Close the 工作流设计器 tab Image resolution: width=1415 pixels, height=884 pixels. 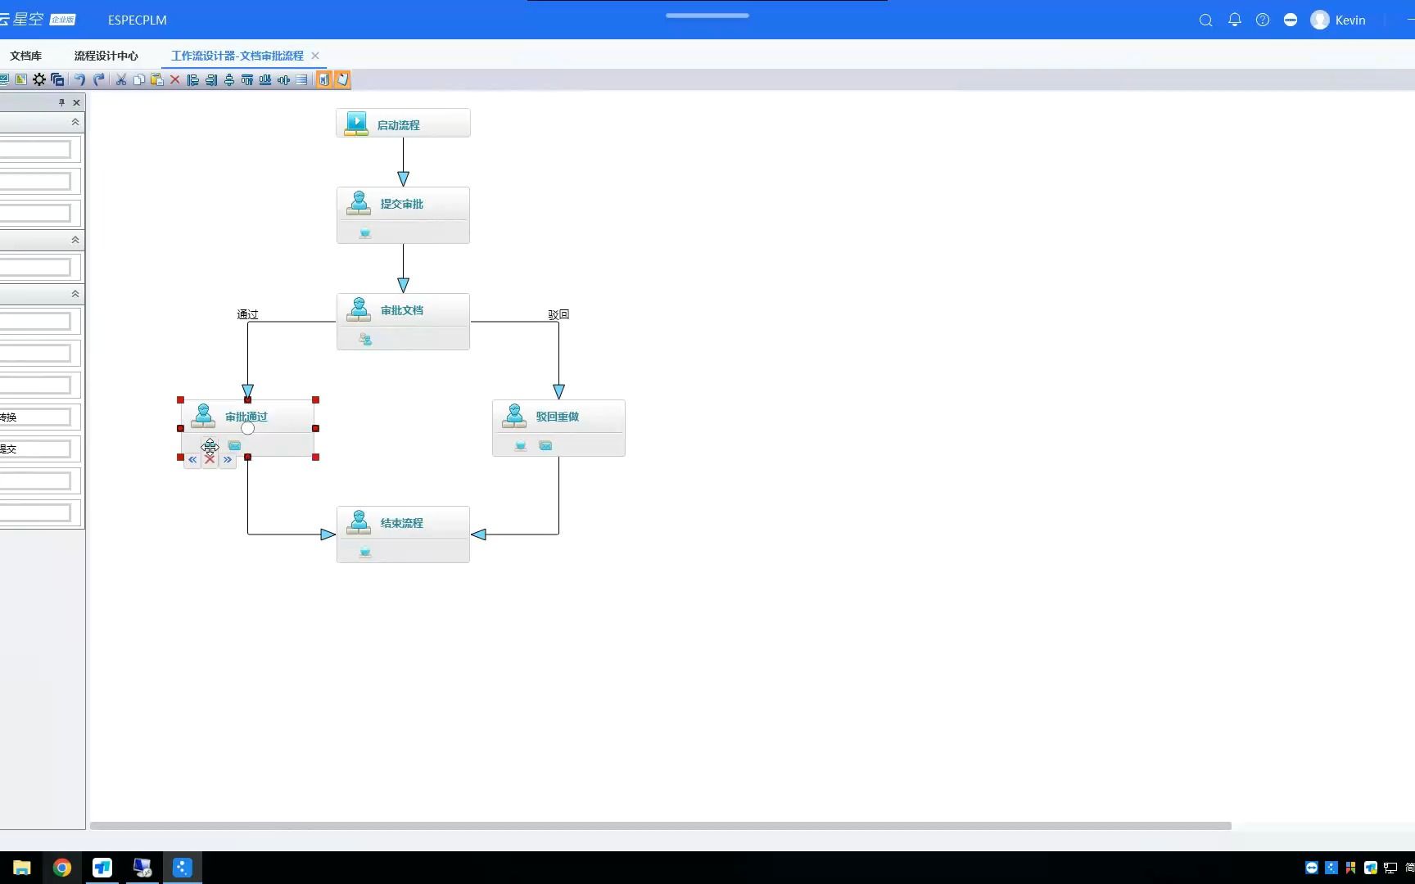pyautogui.click(x=315, y=56)
